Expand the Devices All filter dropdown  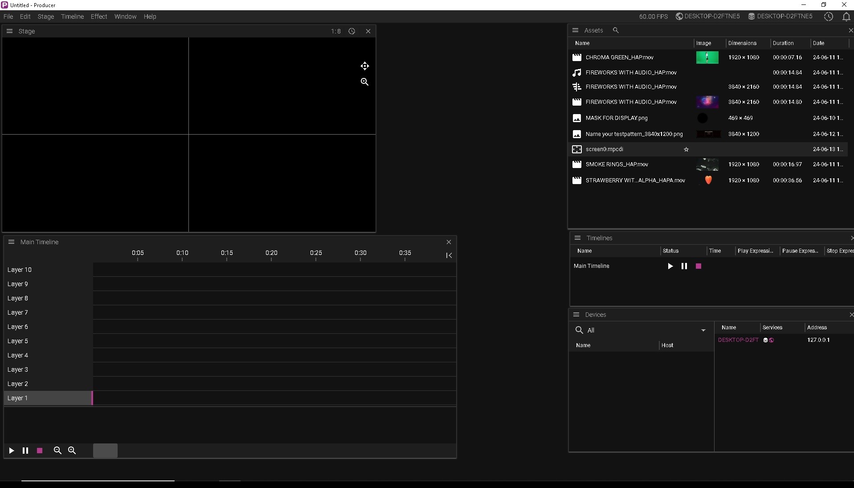click(x=703, y=330)
